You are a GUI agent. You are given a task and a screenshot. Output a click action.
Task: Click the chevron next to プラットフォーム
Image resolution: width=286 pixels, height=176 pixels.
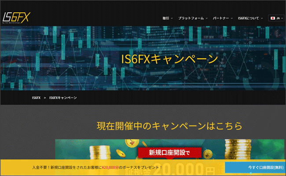coord(207,18)
